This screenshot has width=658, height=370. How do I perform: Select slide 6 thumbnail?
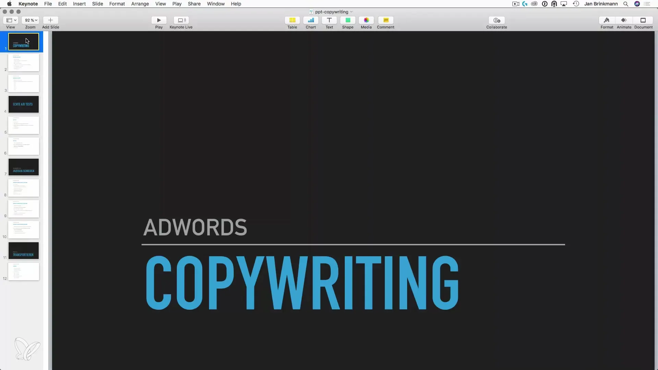pyautogui.click(x=24, y=146)
